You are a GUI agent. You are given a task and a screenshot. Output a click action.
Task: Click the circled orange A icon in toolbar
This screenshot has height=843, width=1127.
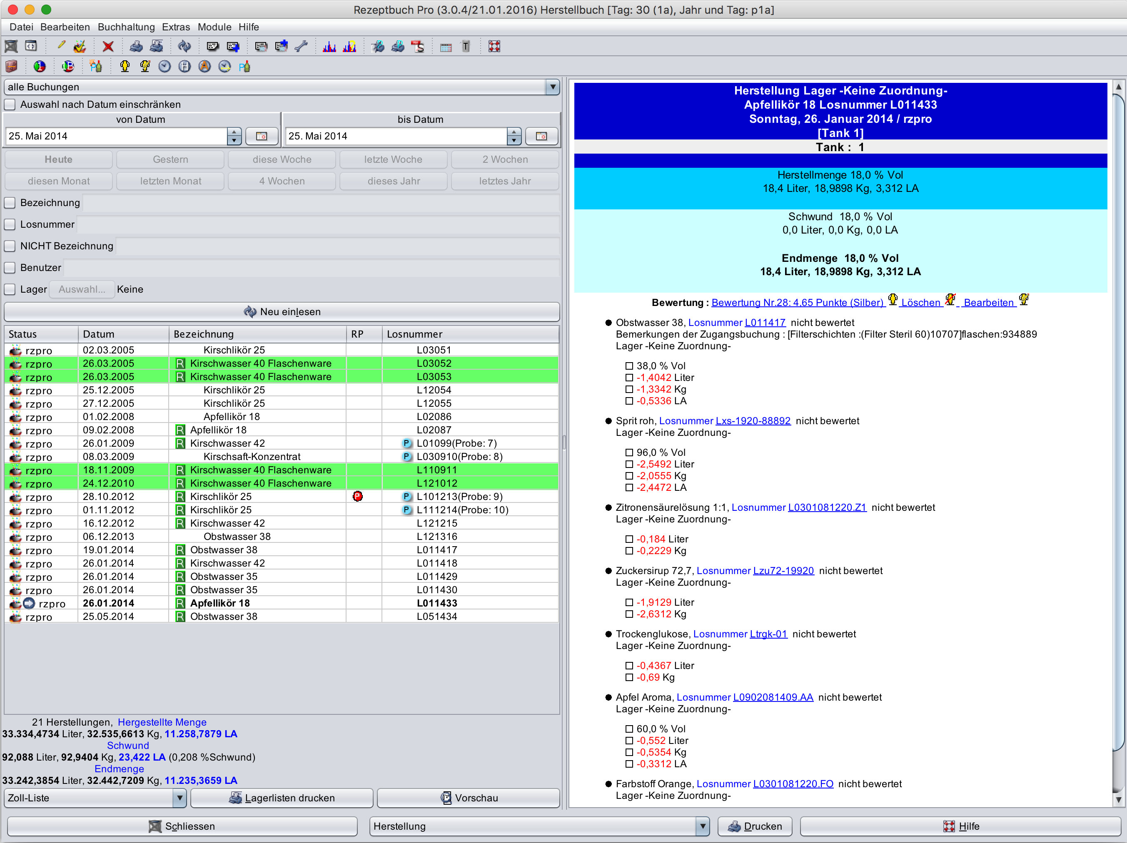[204, 67]
